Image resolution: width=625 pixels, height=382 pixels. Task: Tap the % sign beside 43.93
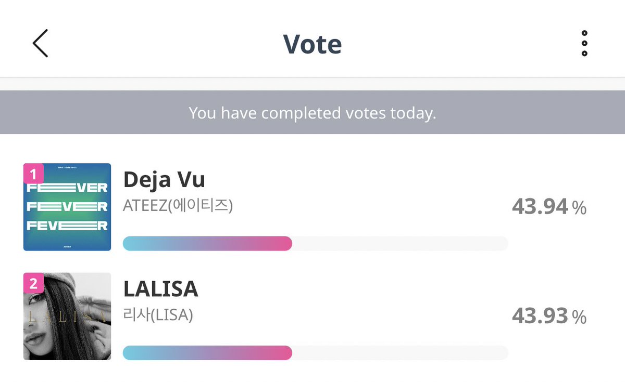[579, 317]
